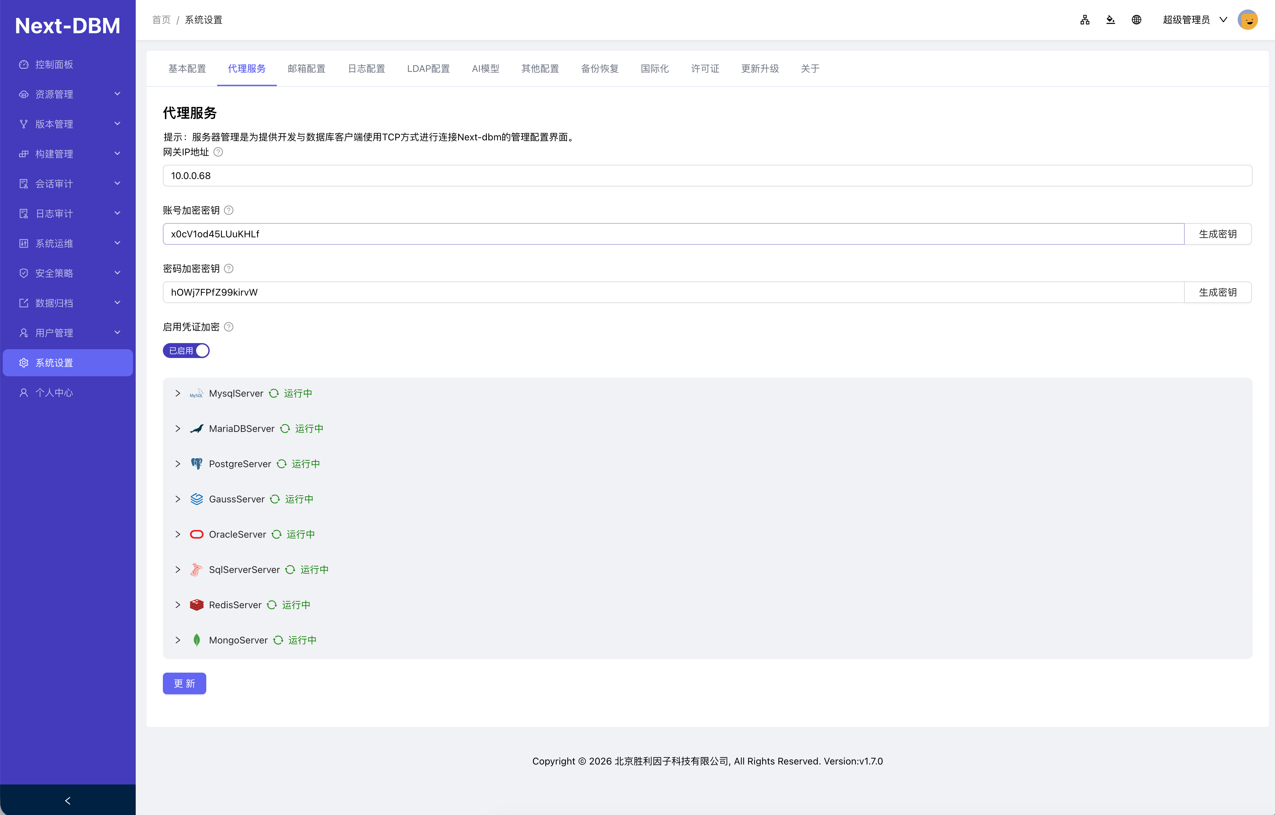Image resolution: width=1275 pixels, height=815 pixels.
Task: Generate key for 账号加密密钥
Action: [x=1218, y=234]
